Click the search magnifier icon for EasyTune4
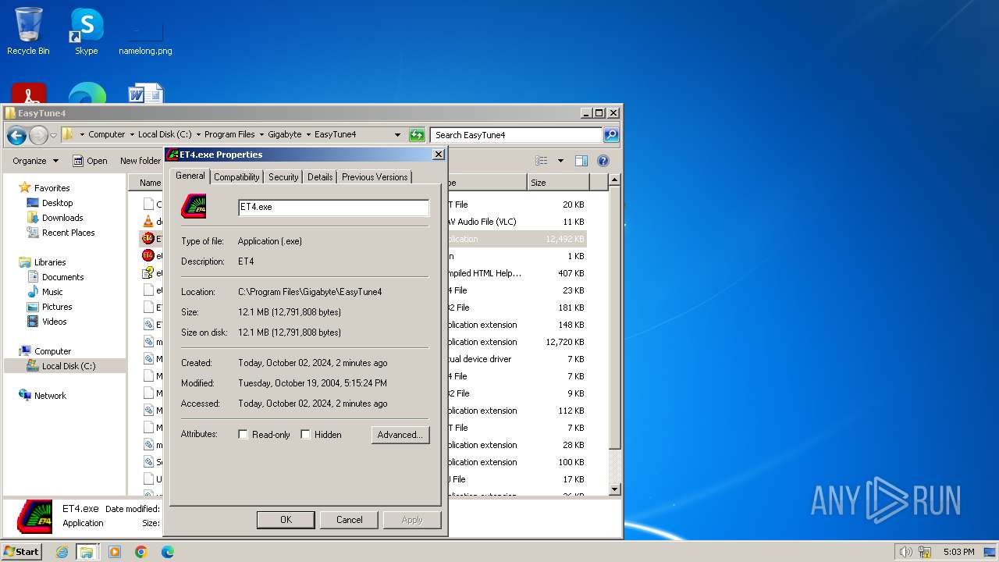This screenshot has width=999, height=562. click(611, 134)
